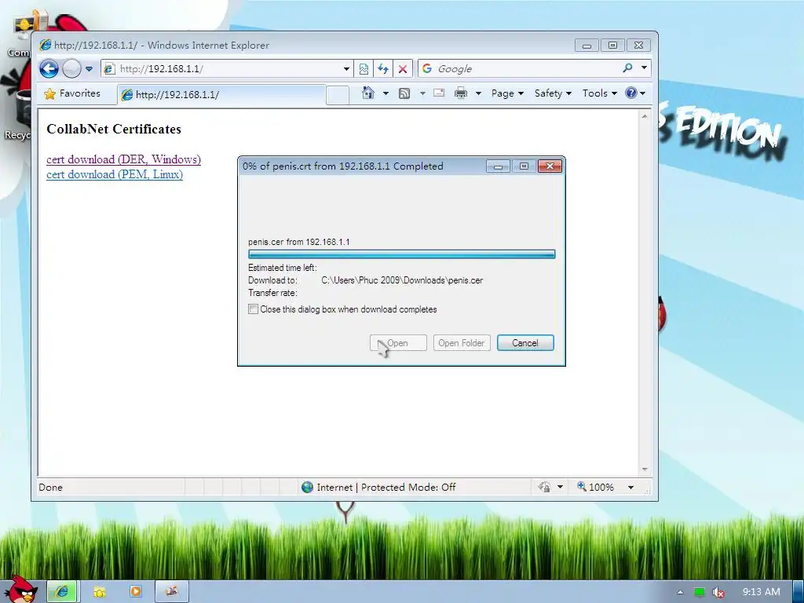Click the Internet zone globe icon

pyautogui.click(x=307, y=487)
